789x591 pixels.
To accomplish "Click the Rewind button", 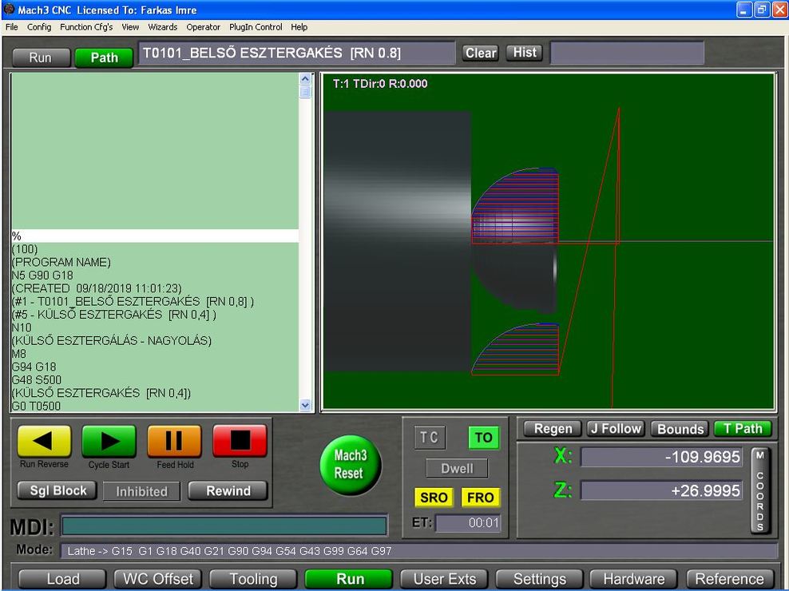I will tap(228, 490).
